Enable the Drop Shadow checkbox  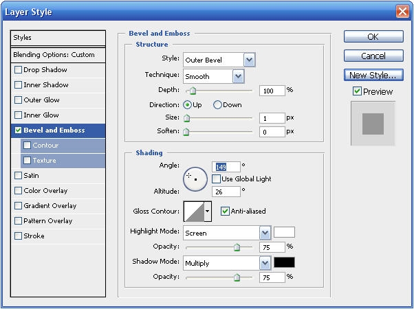pos(18,70)
